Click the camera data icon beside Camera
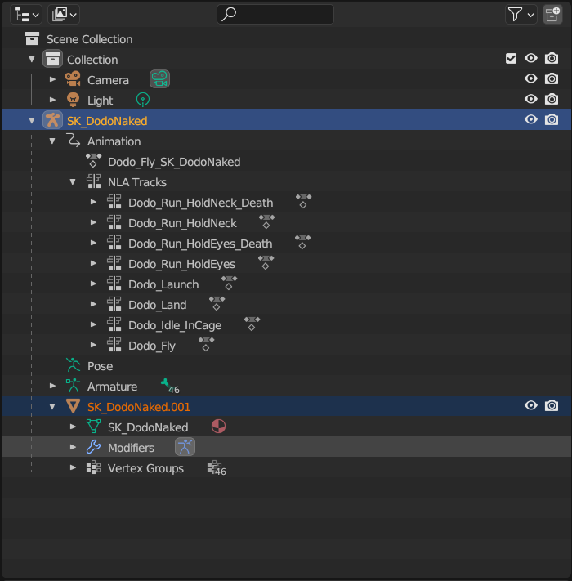This screenshot has width=572, height=581. click(x=159, y=79)
